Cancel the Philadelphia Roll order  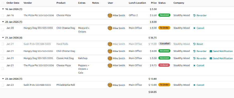pos(199,85)
